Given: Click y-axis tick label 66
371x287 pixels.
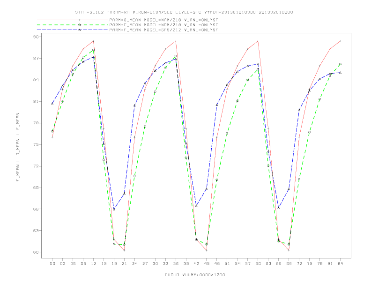Looking at the screenshot, I should (36, 209).
